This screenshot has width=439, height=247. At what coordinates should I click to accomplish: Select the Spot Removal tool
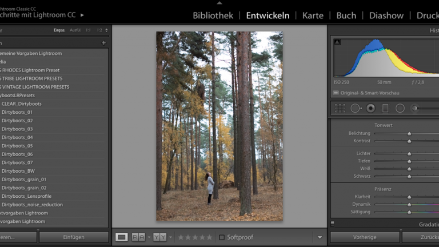tap(356, 108)
